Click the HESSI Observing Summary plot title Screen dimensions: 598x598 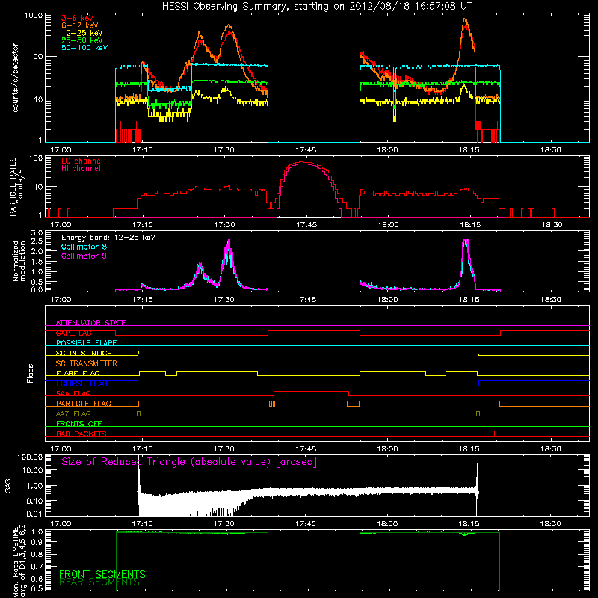coord(316,7)
